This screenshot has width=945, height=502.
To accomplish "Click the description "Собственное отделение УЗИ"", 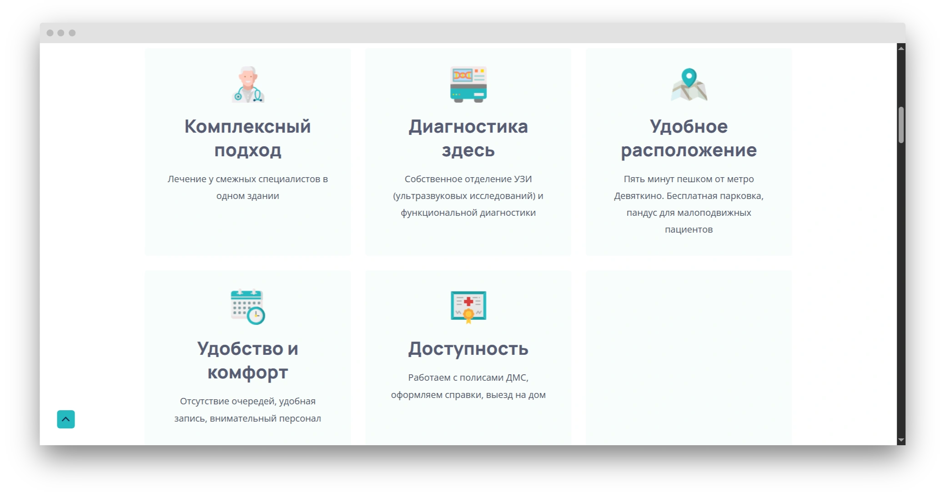I will pyautogui.click(x=468, y=179).
